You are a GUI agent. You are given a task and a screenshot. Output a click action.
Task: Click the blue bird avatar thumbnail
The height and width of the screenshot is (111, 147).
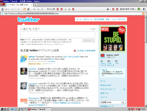tap(24, 59)
